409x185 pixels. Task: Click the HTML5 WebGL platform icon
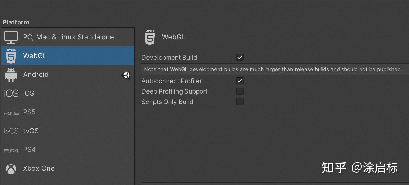(11, 55)
